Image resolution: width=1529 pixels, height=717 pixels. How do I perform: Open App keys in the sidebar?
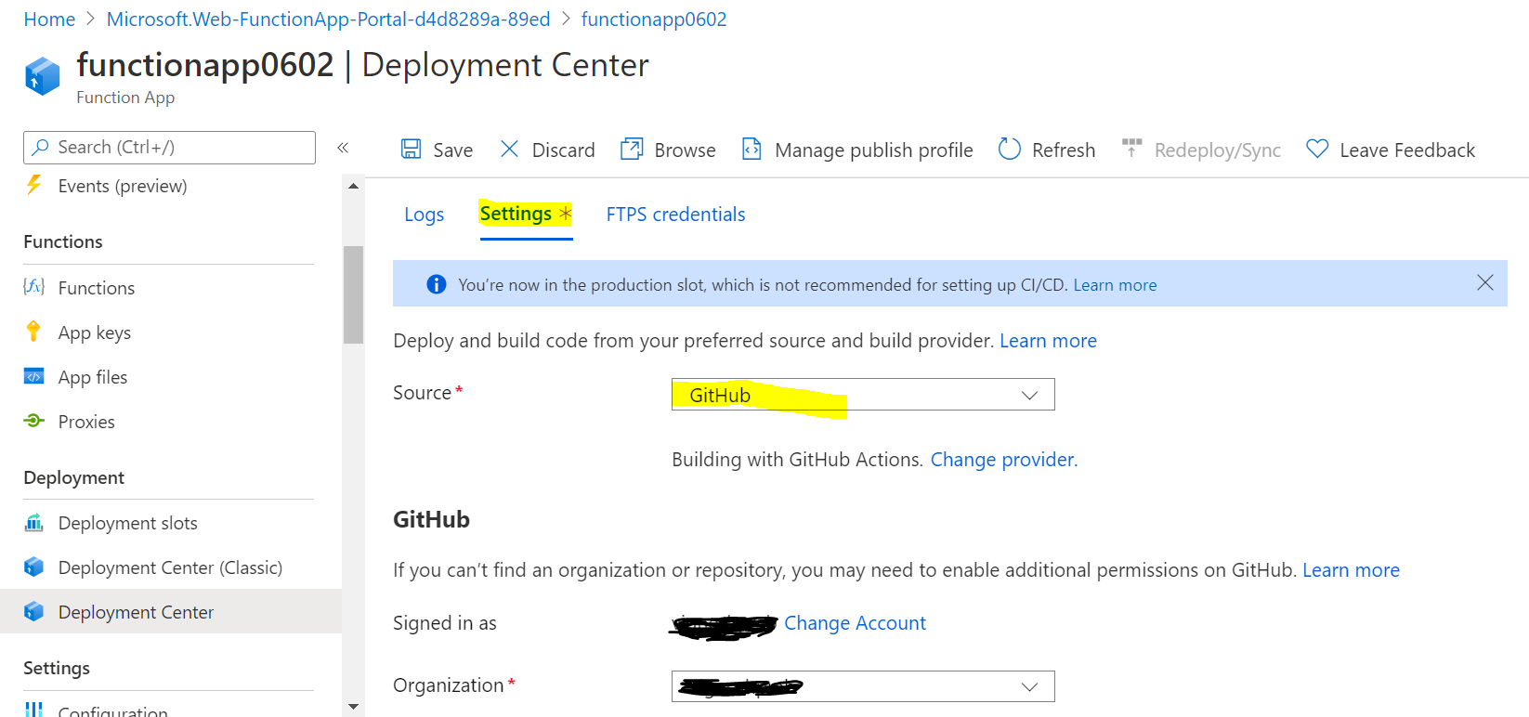(x=94, y=332)
